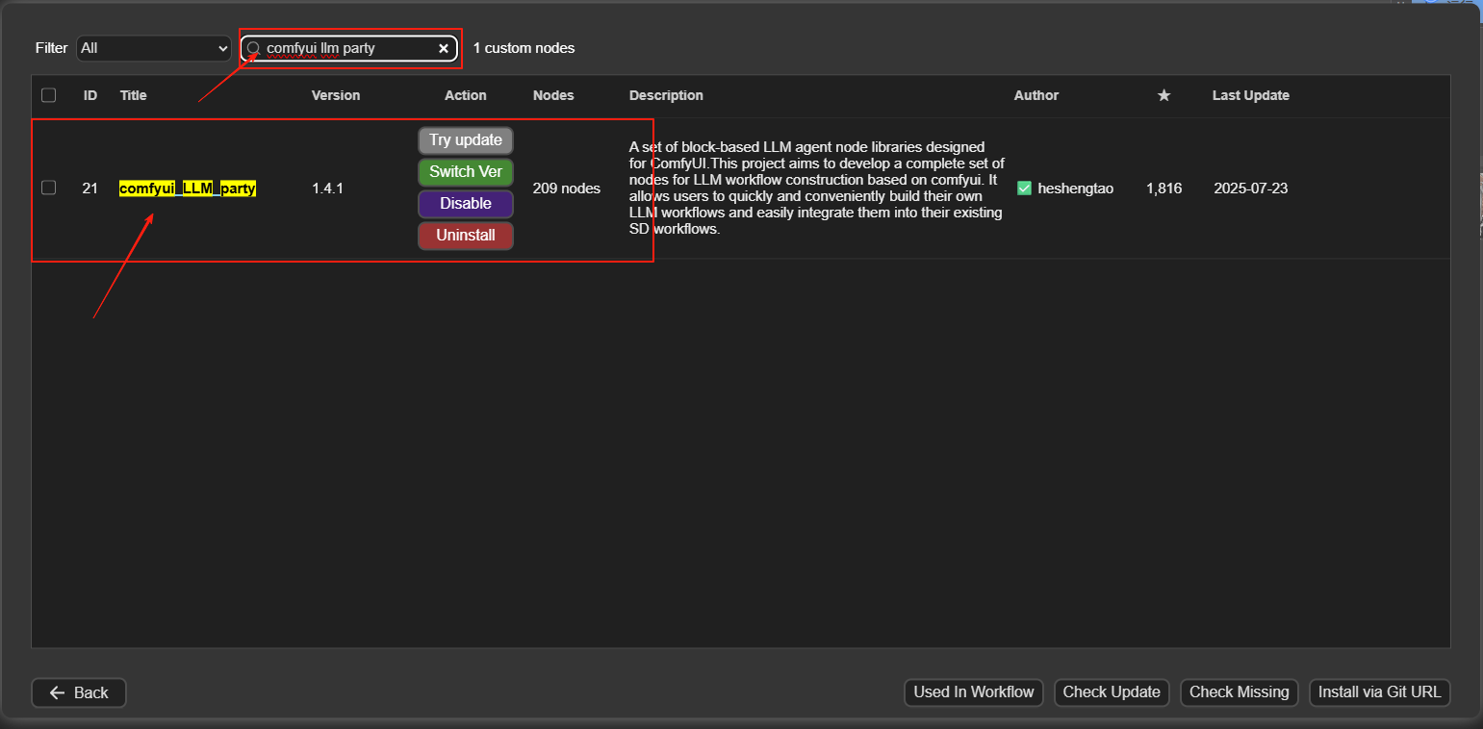Uninstall the comfyui_LLM_party node

466,236
